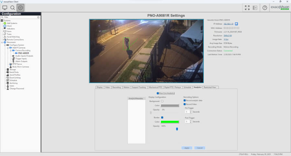The image size is (291, 156).
Task: Collapse the Configure System tree node
Action: coord(5,45)
